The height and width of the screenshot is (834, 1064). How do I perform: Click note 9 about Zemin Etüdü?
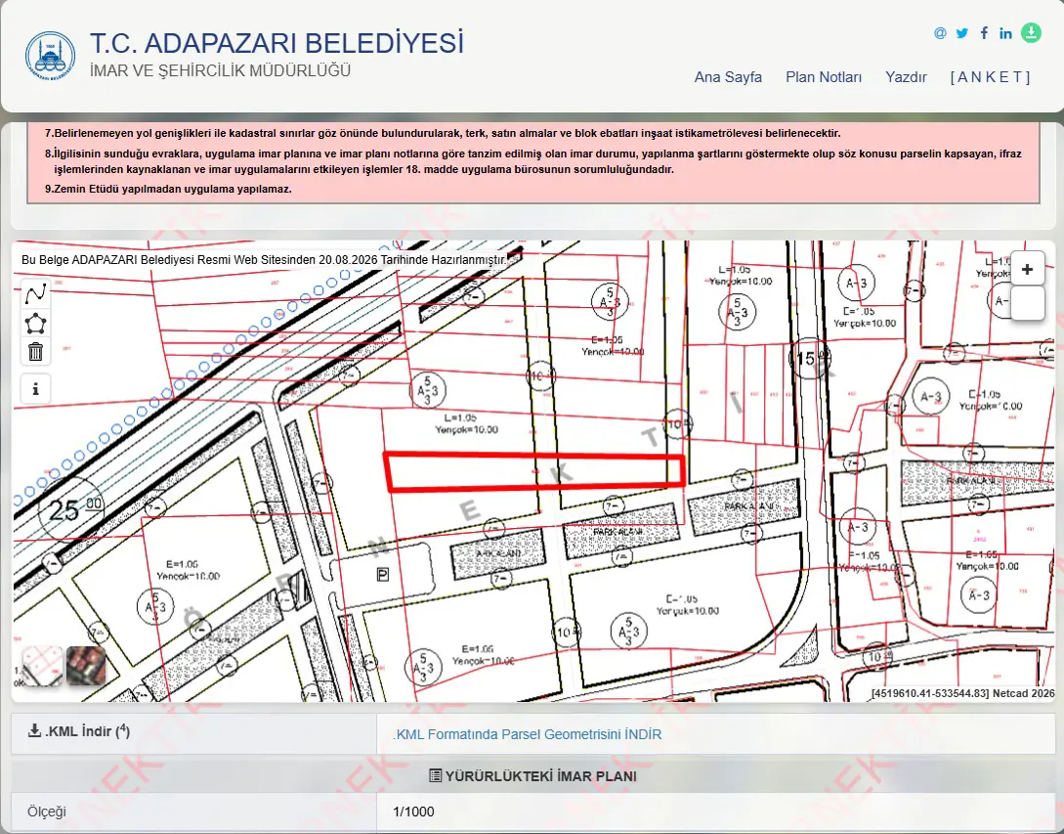[x=168, y=189]
